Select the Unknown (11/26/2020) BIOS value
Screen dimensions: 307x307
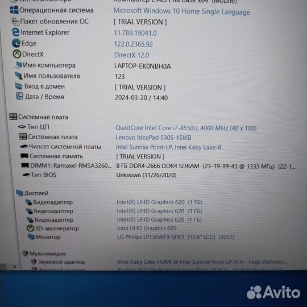(x=146, y=175)
